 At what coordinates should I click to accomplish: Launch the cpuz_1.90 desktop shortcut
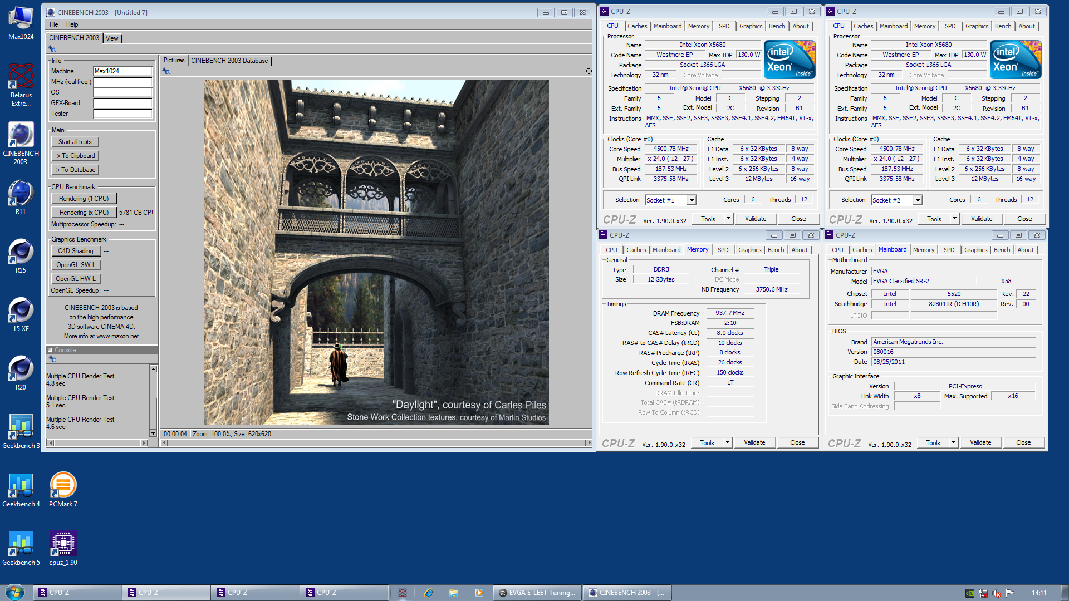[63, 548]
